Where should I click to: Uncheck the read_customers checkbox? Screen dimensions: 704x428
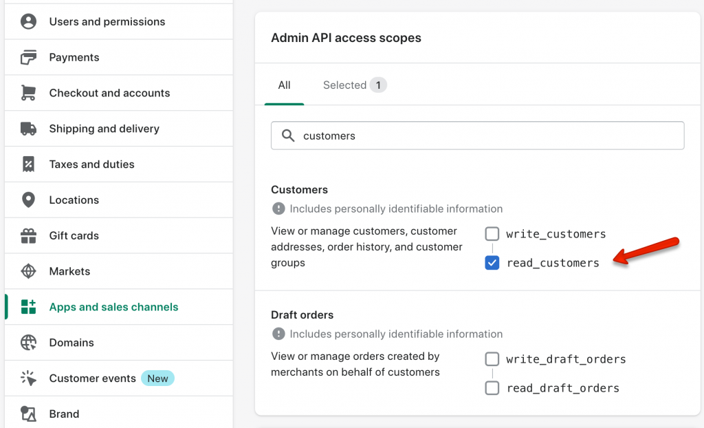coord(492,263)
